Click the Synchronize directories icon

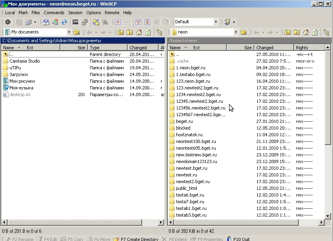pos(64,22)
